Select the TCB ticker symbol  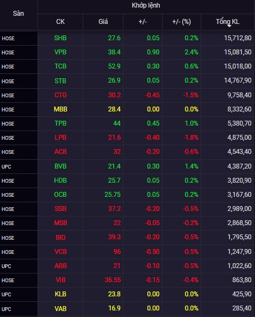(60, 66)
